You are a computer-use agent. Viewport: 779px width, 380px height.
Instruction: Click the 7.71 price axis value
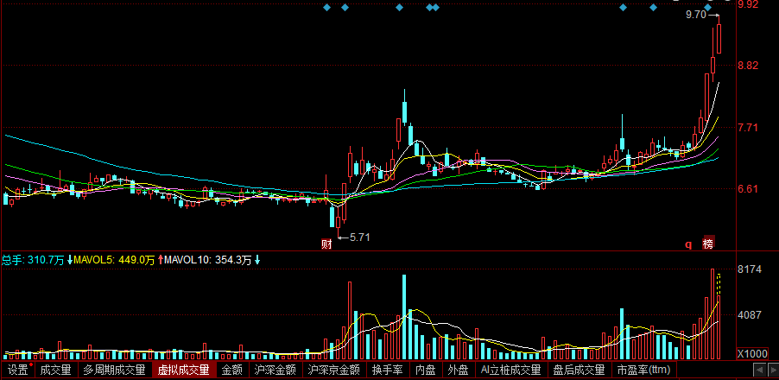pyautogui.click(x=749, y=128)
